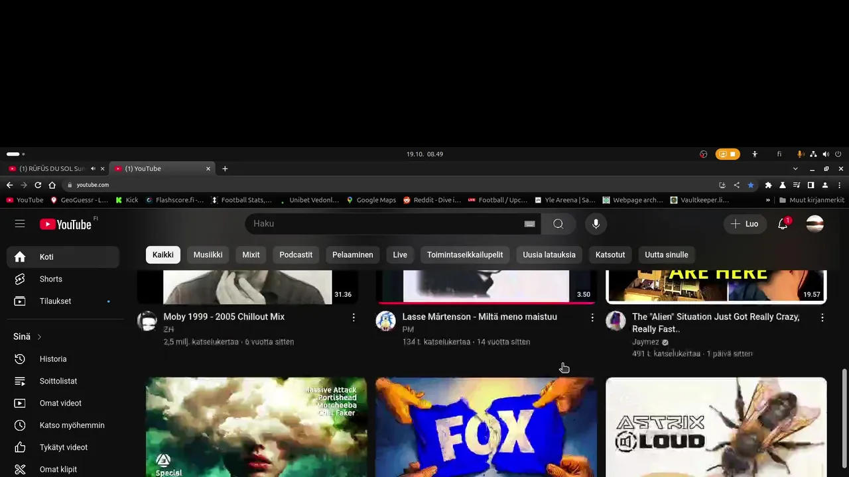Open the on-screen keyboard icon in the search box
Screen dimensions: 849x477
click(529, 224)
